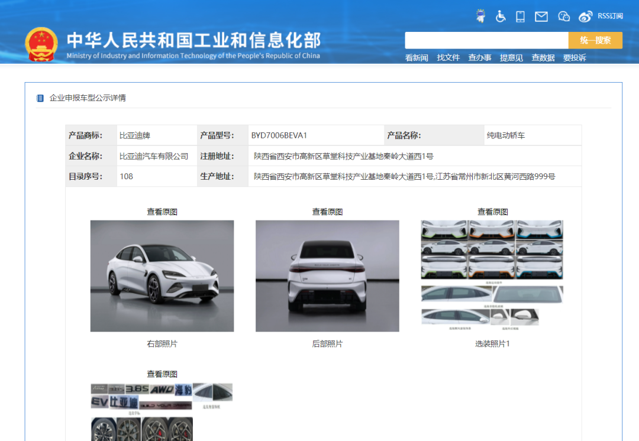This screenshot has height=441, width=639.
Task: Click 查看原图 above the 右部照片
Action: pos(162,212)
